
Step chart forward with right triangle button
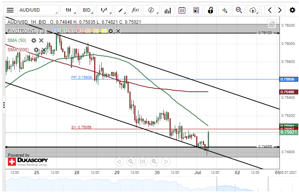click(166, 162)
